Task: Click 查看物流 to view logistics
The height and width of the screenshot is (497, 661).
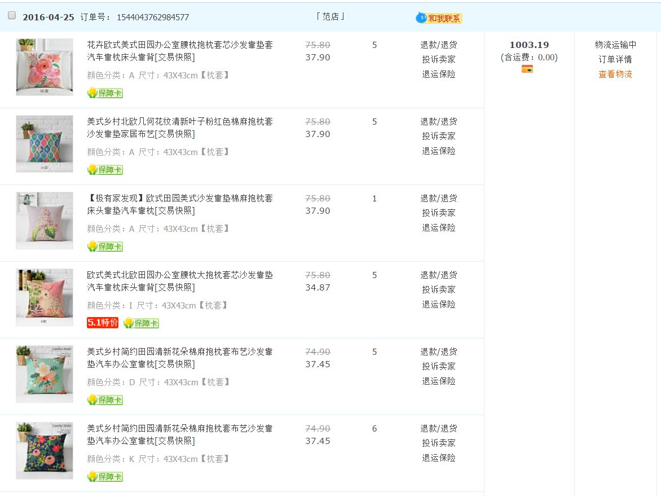Action: coord(615,74)
